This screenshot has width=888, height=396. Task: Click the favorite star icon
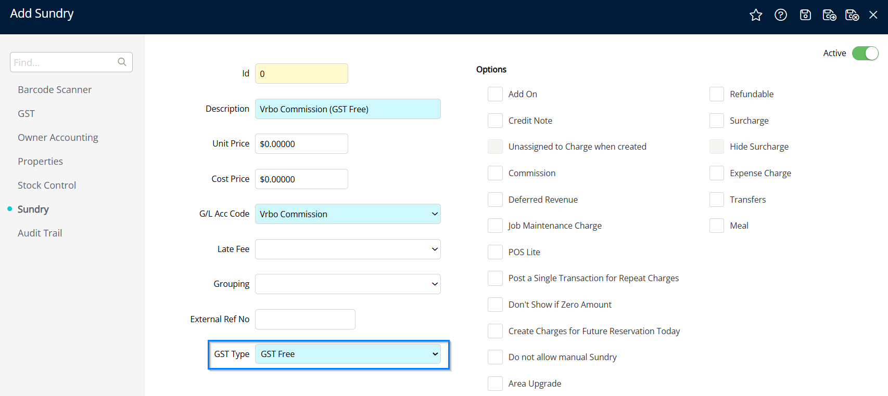click(756, 15)
